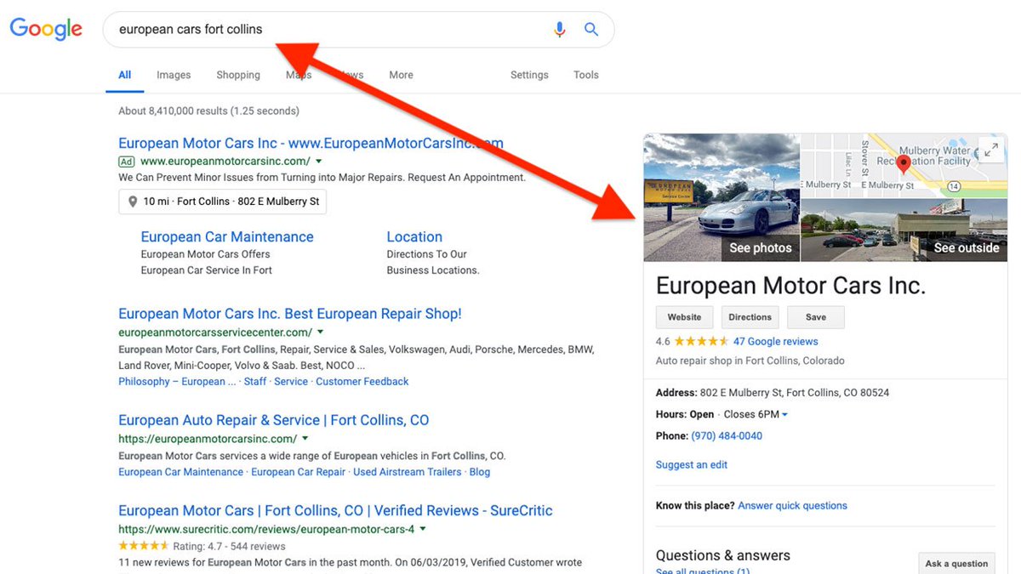Image resolution: width=1021 pixels, height=574 pixels.
Task: Open the Maps tab
Action: tap(298, 75)
